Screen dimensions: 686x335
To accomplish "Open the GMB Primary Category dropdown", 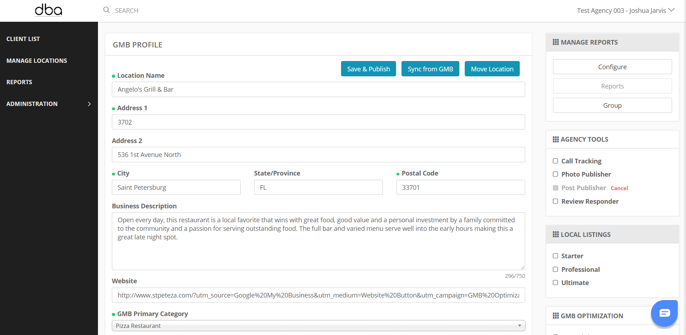I will pos(318,326).
